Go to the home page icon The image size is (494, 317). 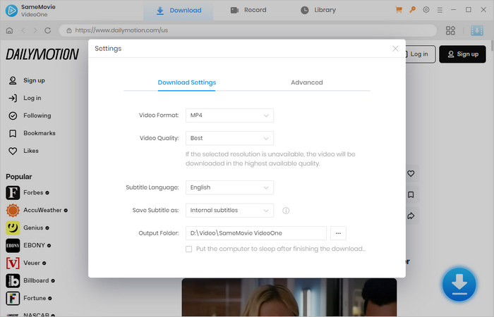click(x=9, y=30)
